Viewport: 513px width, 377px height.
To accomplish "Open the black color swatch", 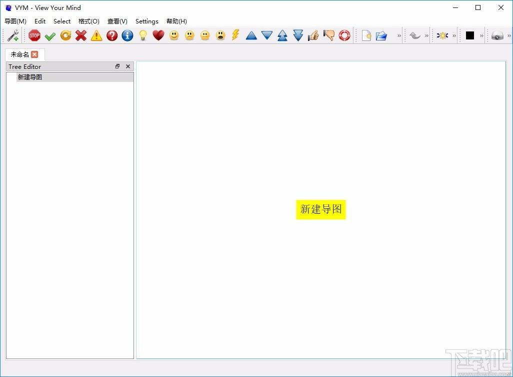I will pos(470,35).
